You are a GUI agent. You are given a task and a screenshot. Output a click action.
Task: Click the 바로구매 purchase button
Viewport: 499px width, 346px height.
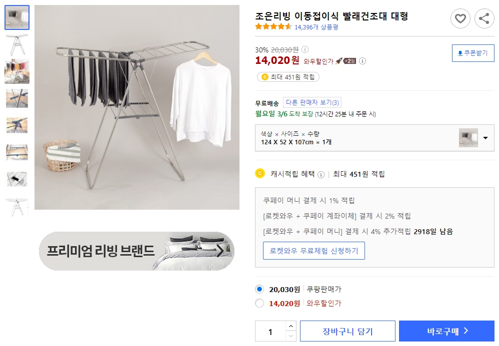pos(446,331)
